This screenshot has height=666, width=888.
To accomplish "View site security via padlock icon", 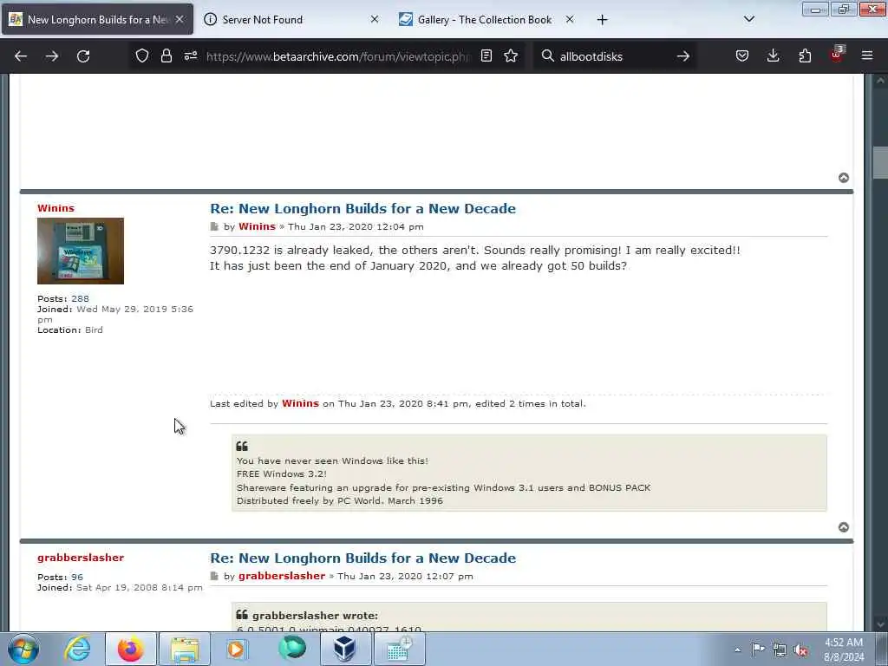I will point(166,55).
